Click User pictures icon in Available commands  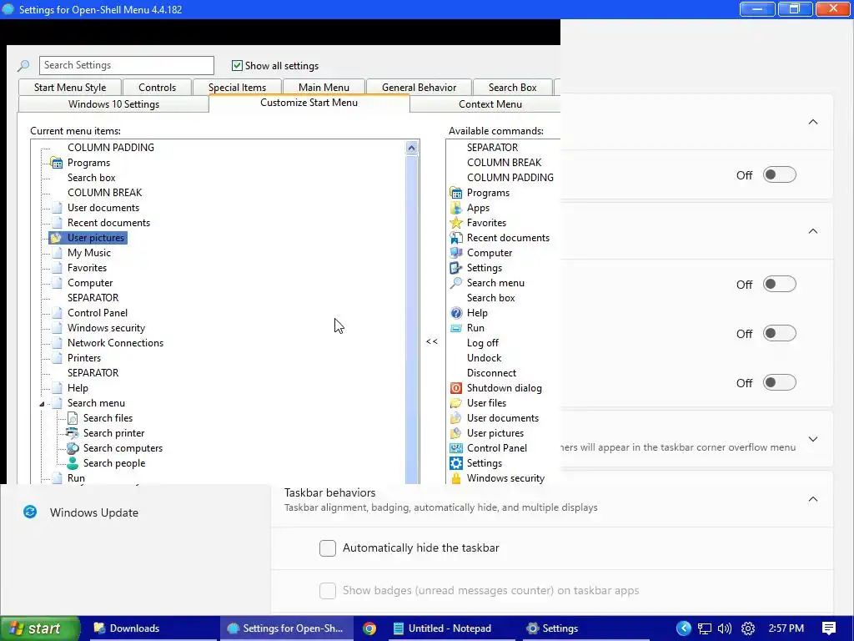point(456,433)
